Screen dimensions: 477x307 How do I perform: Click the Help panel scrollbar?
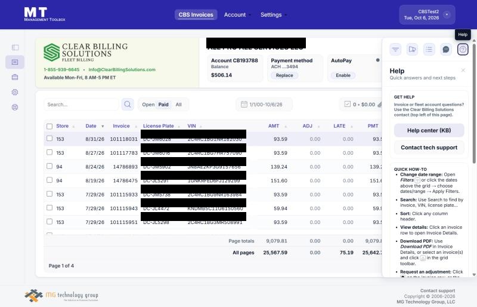(474, 104)
